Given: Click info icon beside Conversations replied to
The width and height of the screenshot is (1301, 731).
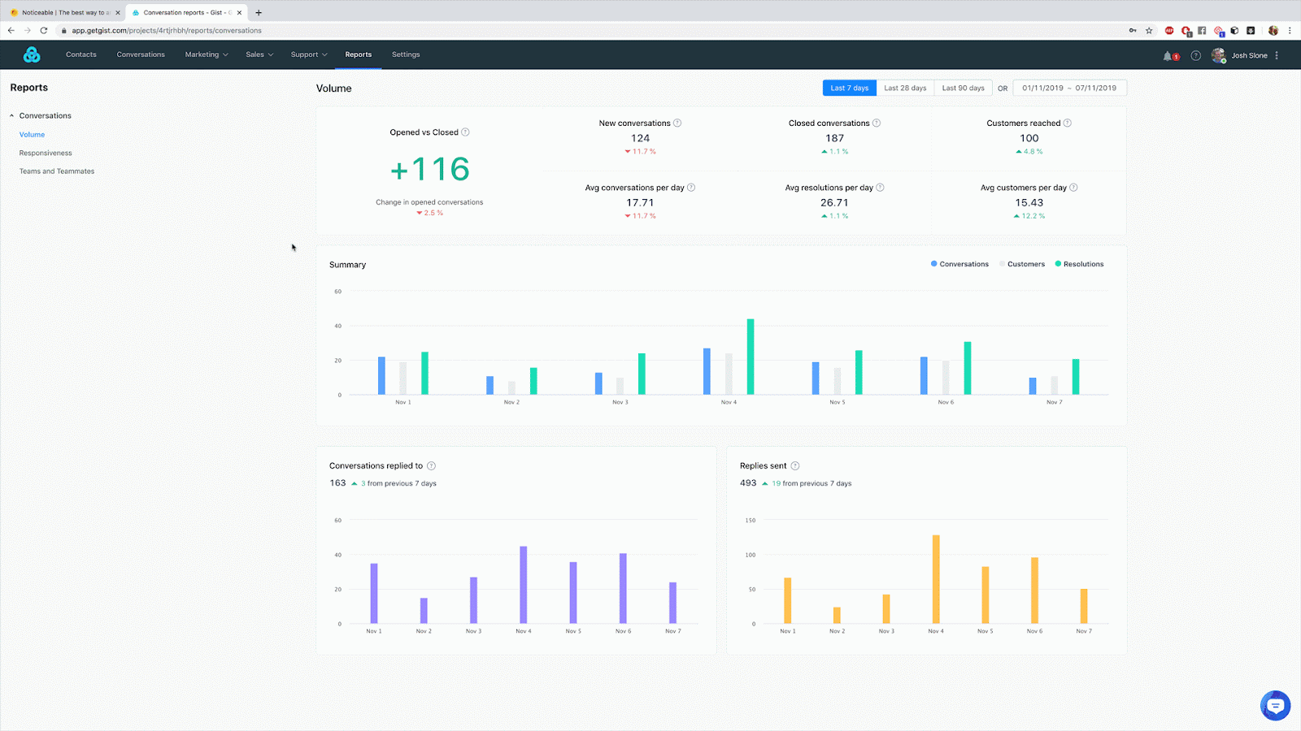Looking at the screenshot, I should (431, 466).
